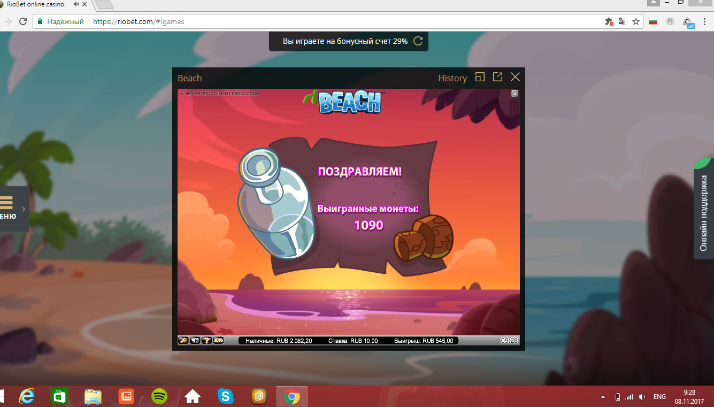Viewport: 714px width, 407px height.
Task: Open File Explorer from taskbar
Action: tap(93, 396)
